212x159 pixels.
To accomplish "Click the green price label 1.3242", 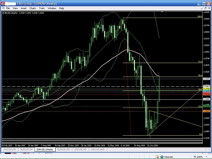I will pos(207,106).
